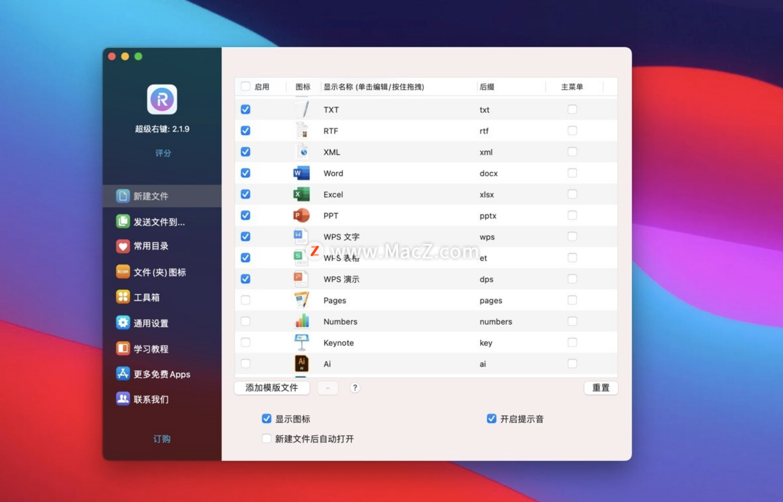Image resolution: width=783 pixels, height=502 pixels.
Task: Click the WPS 表格 file icon
Action: click(x=301, y=257)
